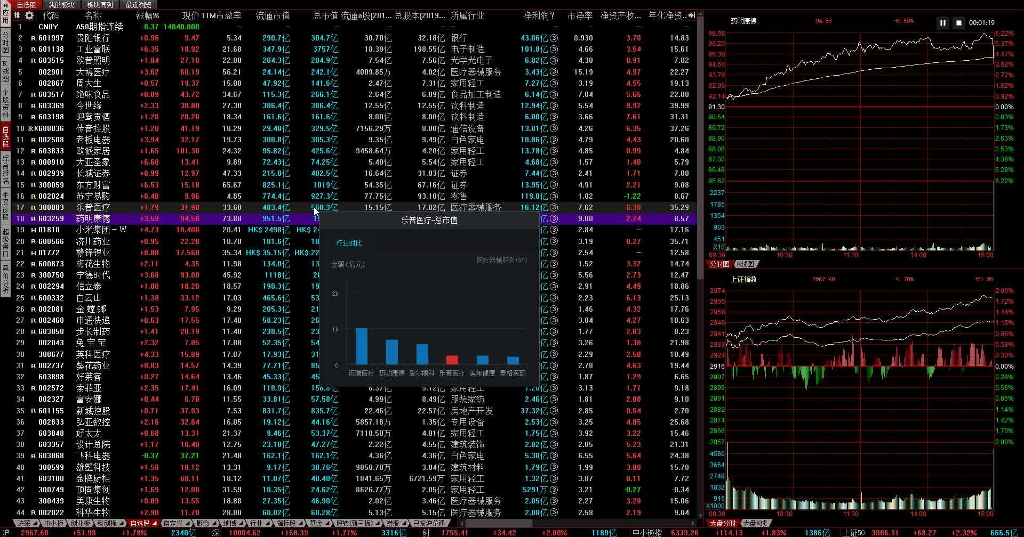
Task: Sort by 涨幅% column header
Action: (147, 15)
